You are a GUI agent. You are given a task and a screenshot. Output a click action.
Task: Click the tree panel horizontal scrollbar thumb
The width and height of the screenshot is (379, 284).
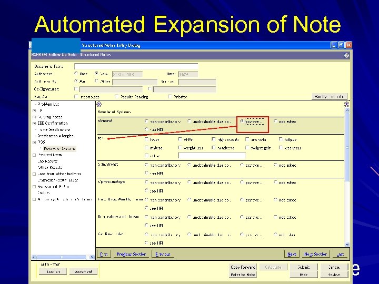pyautogui.click(x=62, y=257)
